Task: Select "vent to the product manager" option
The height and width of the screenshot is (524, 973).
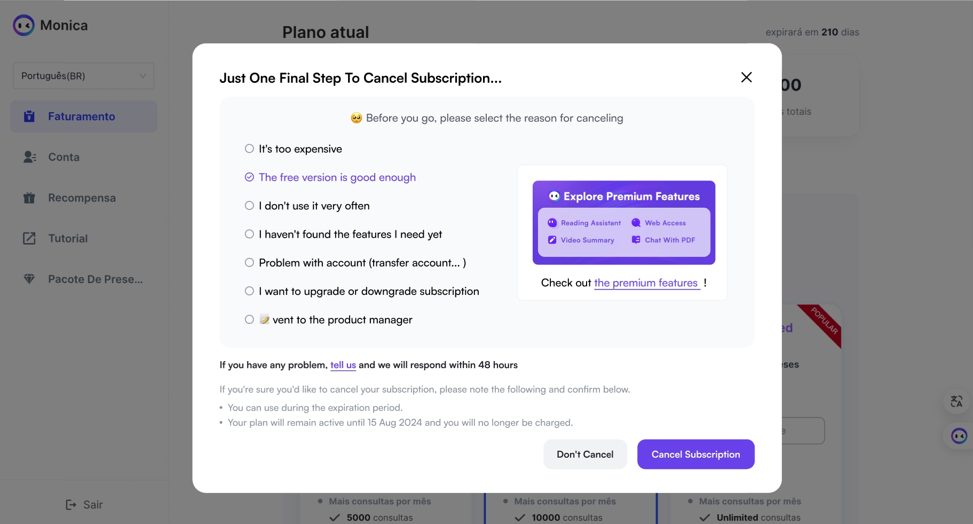Action: pyautogui.click(x=328, y=319)
